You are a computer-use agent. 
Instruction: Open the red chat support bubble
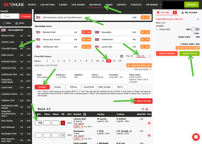tap(196, 137)
